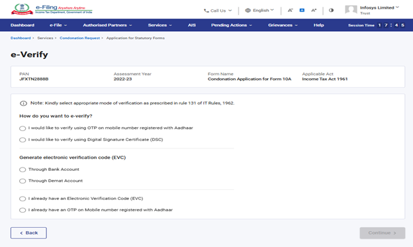This screenshot has width=413, height=247.
Task: Expand the Services menu
Action: 160,25
